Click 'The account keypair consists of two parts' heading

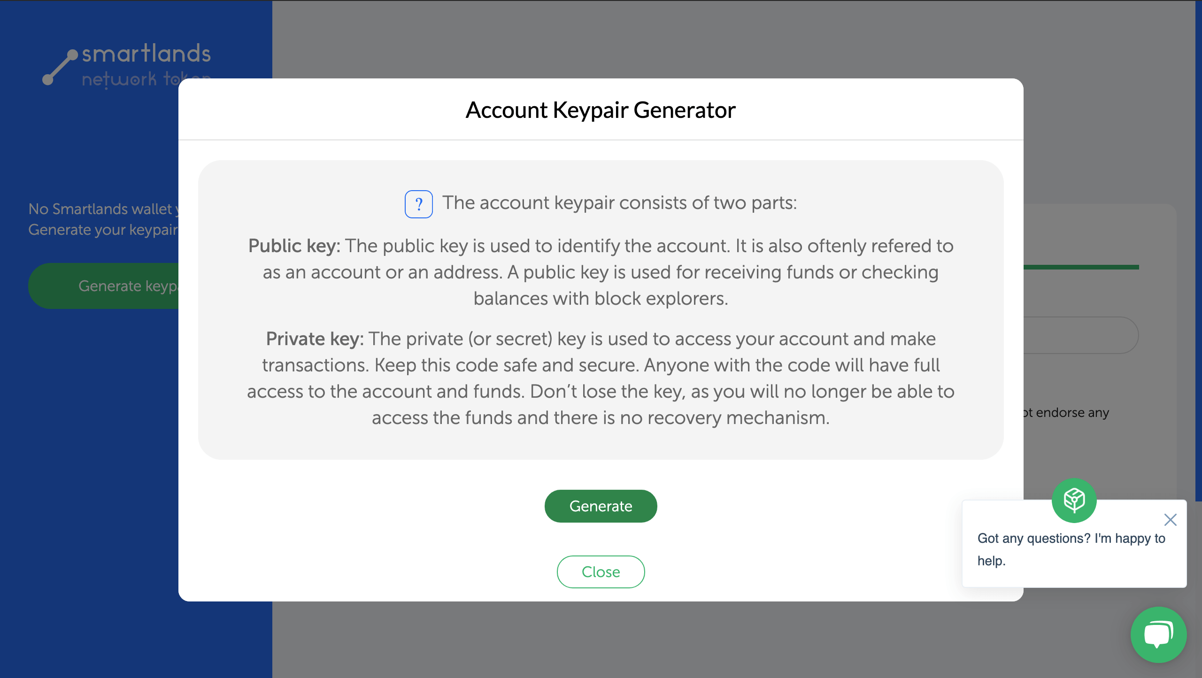click(619, 203)
